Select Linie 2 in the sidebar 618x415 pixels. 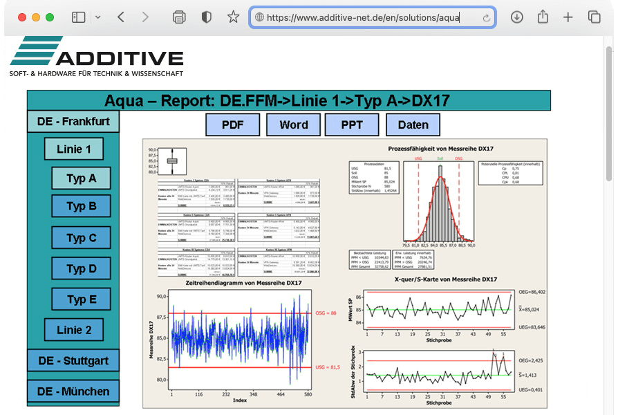coord(74,330)
